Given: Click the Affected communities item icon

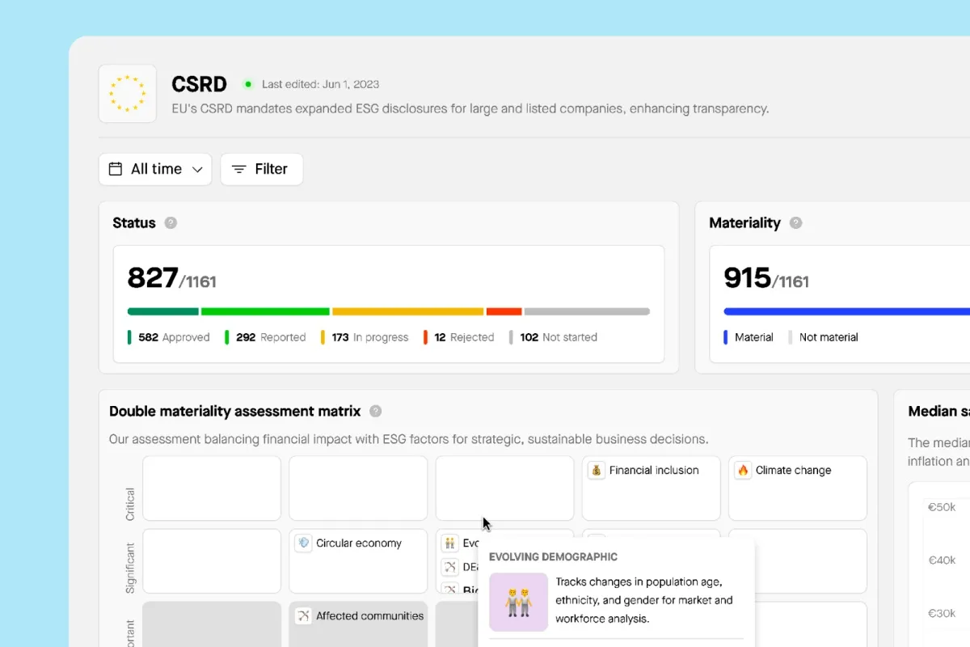Looking at the screenshot, I should (x=303, y=616).
